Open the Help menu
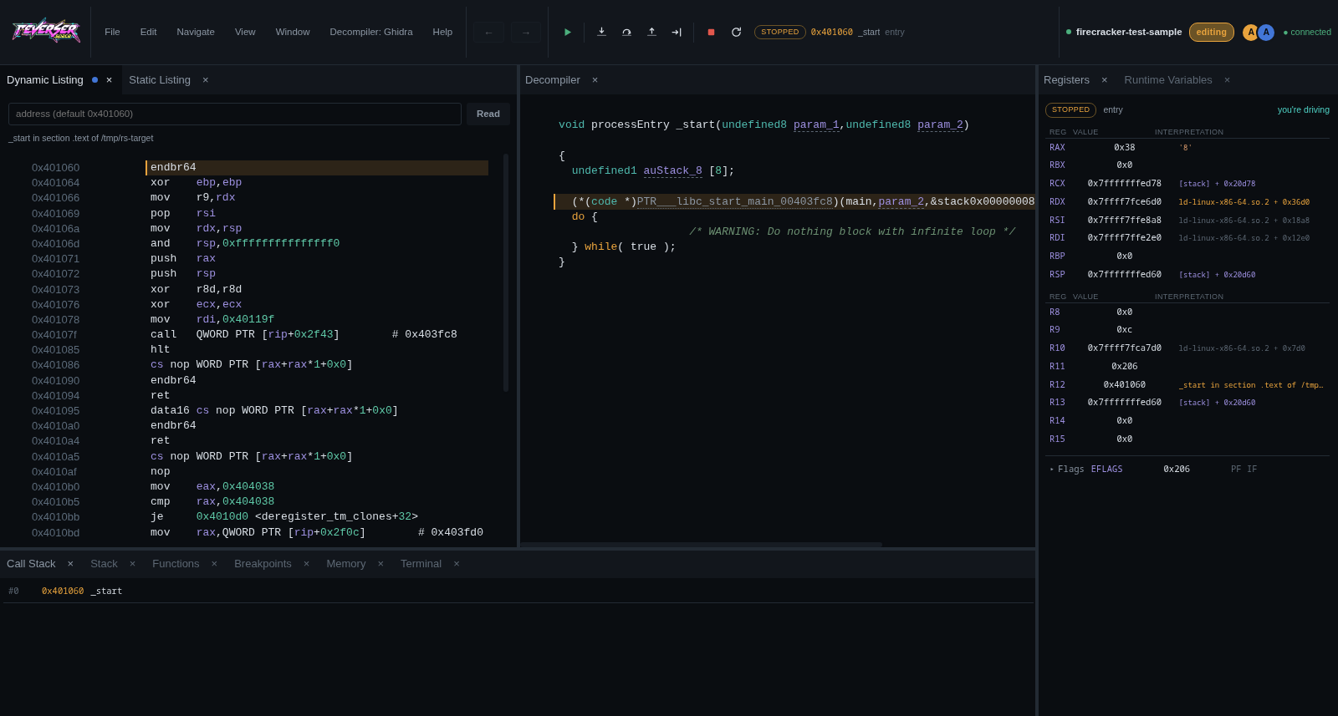Screen dimensions: 1338x716 tap(442, 32)
